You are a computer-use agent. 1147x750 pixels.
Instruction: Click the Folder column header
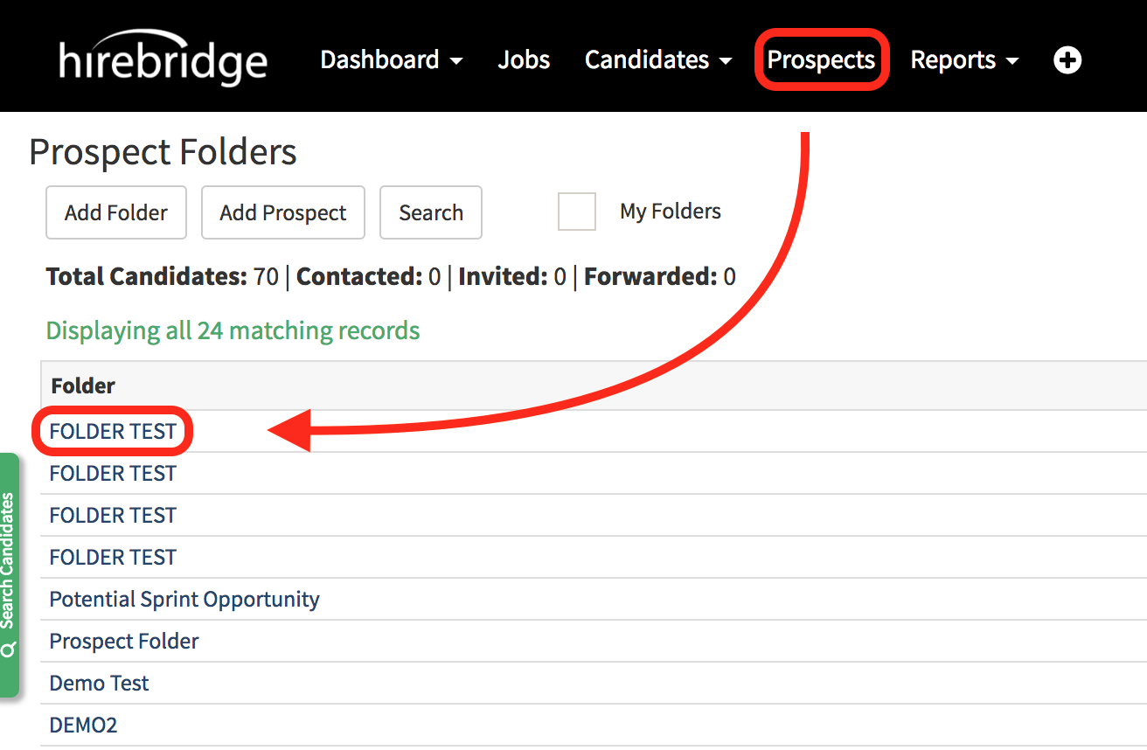click(x=83, y=385)
